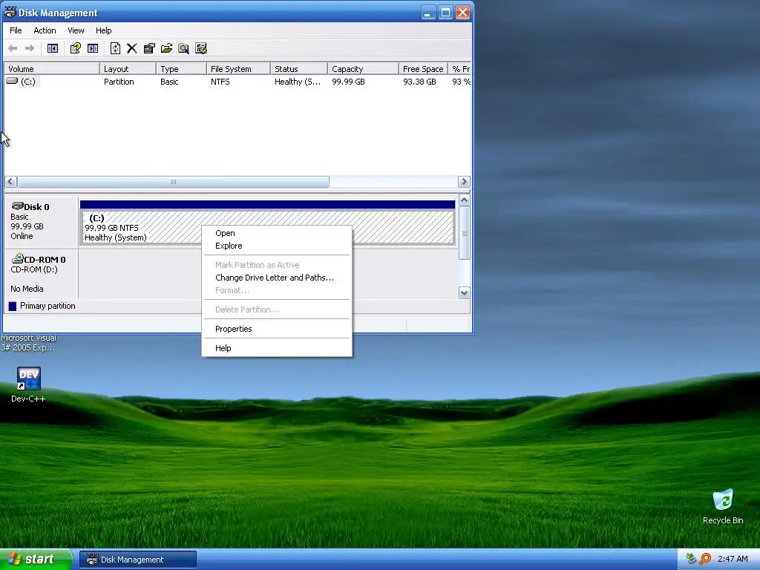Click the NTFS file system cell
Viewport: 760px width, 570px height.
[220, 82]
